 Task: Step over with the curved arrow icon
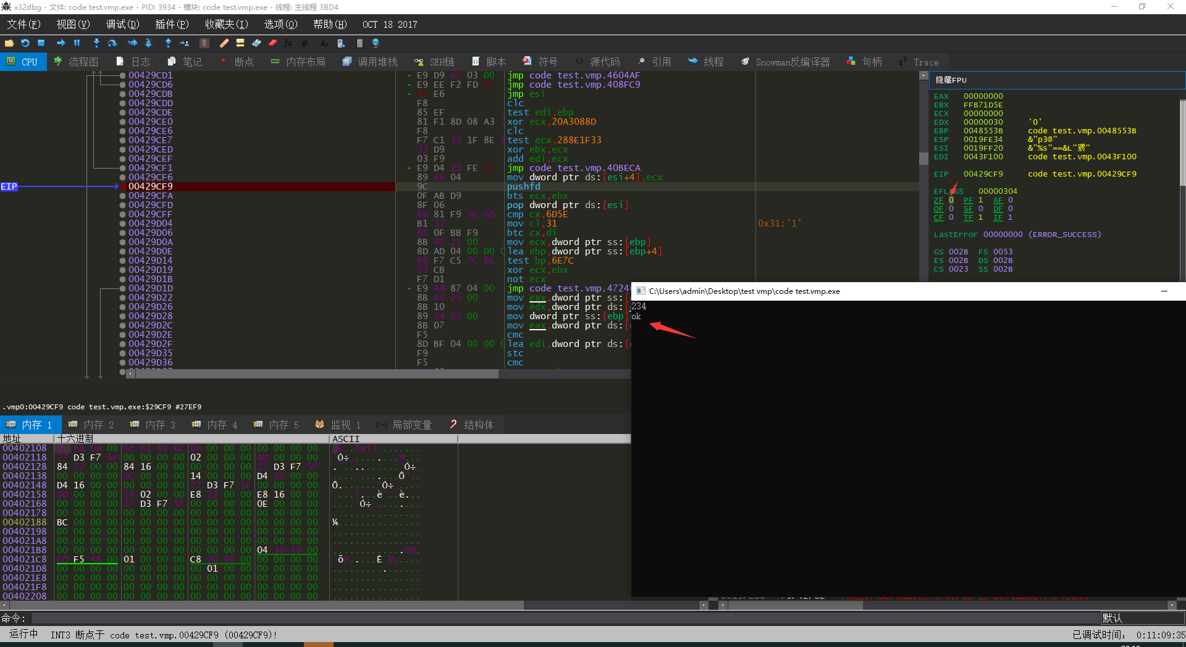(112, 43)
